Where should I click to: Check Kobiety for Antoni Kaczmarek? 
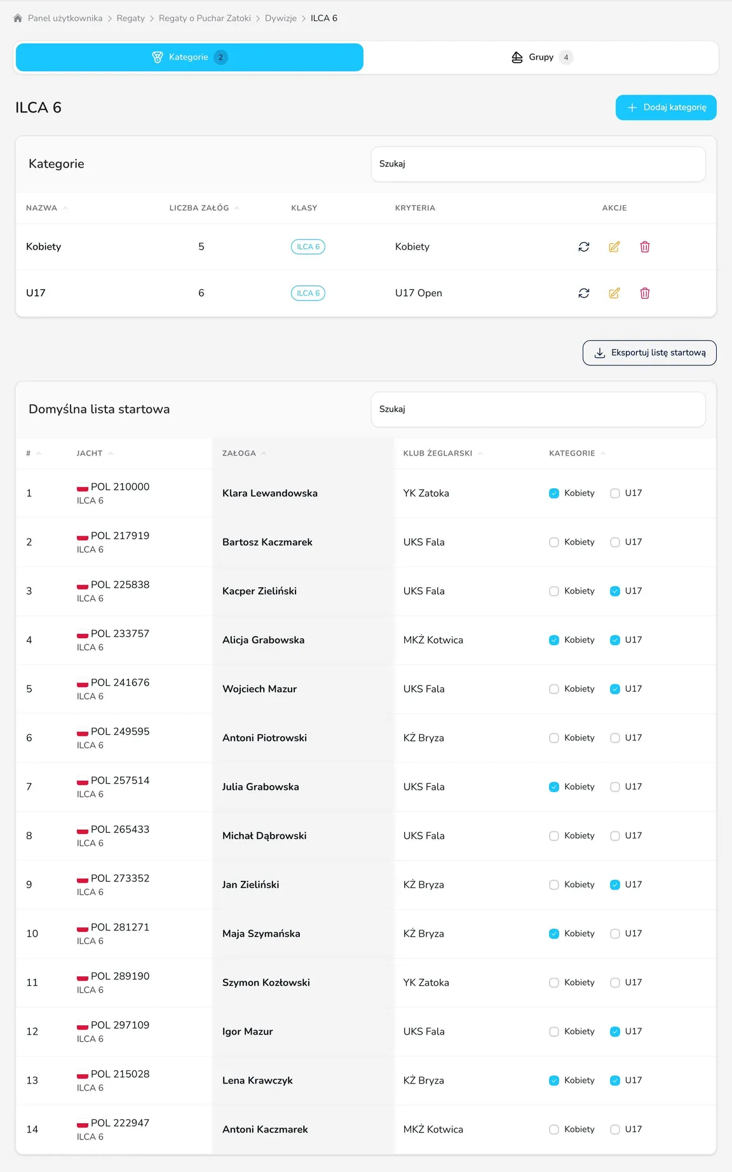click(554, 1129)
